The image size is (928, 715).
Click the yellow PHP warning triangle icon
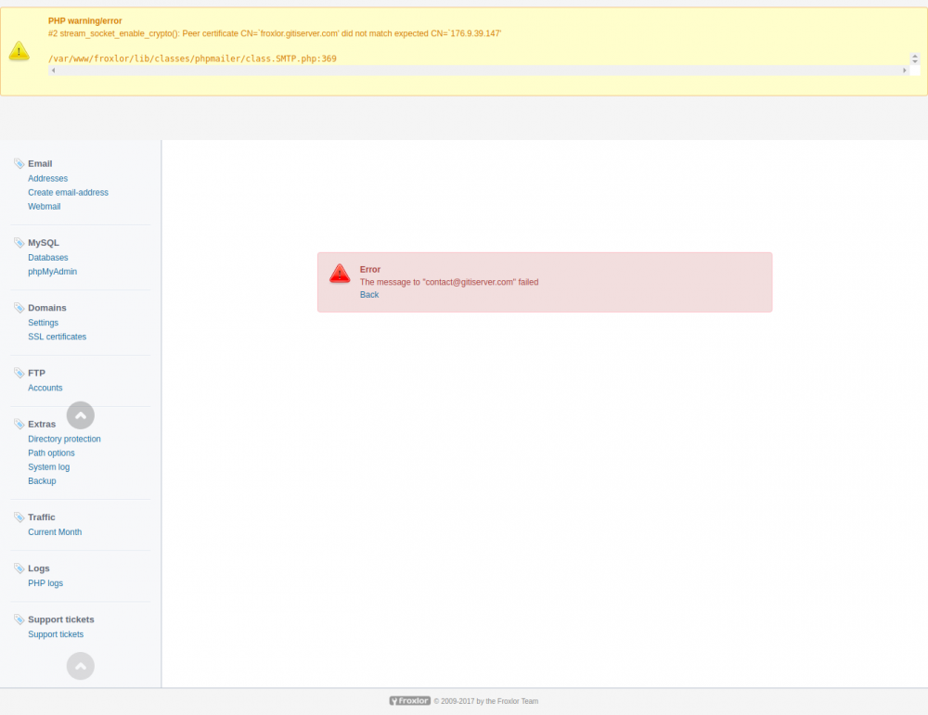tap(19, 51)
